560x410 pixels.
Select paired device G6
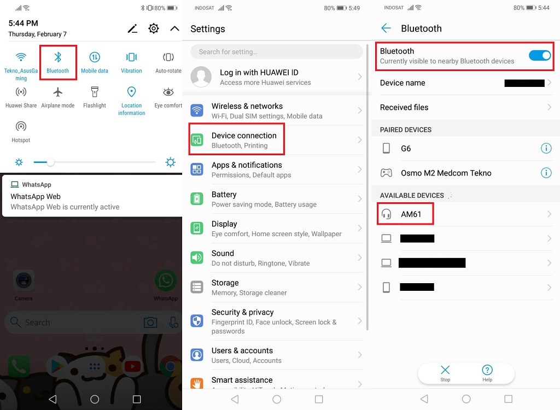click(457, 148)
